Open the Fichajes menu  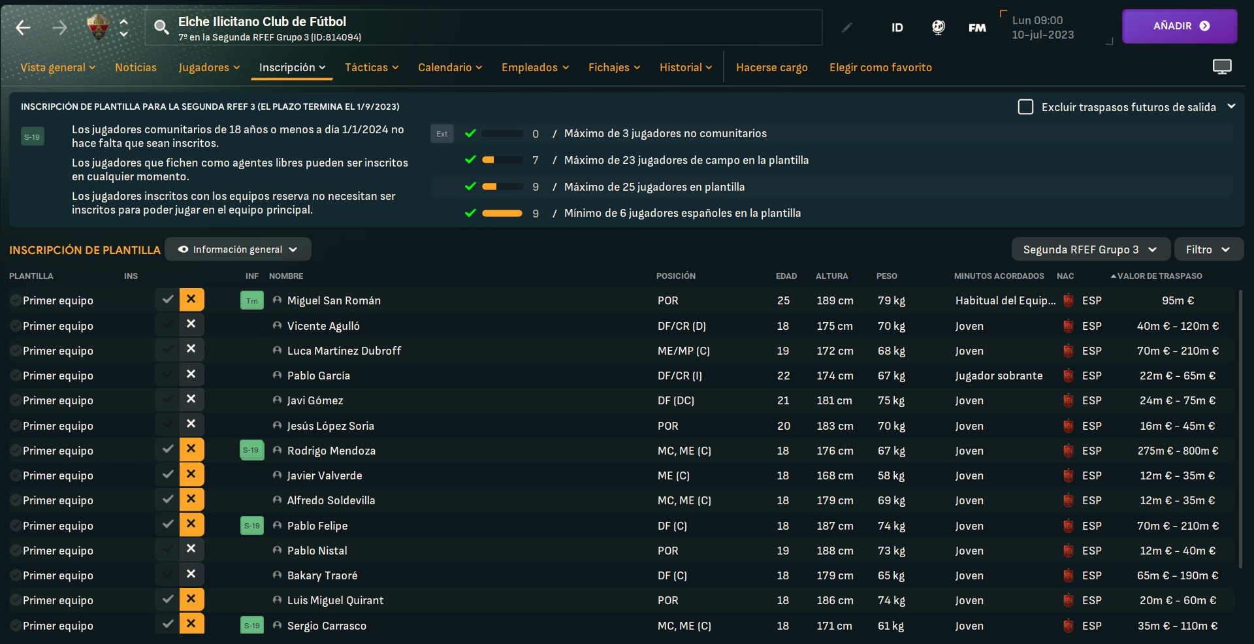[x=614, y=67]
